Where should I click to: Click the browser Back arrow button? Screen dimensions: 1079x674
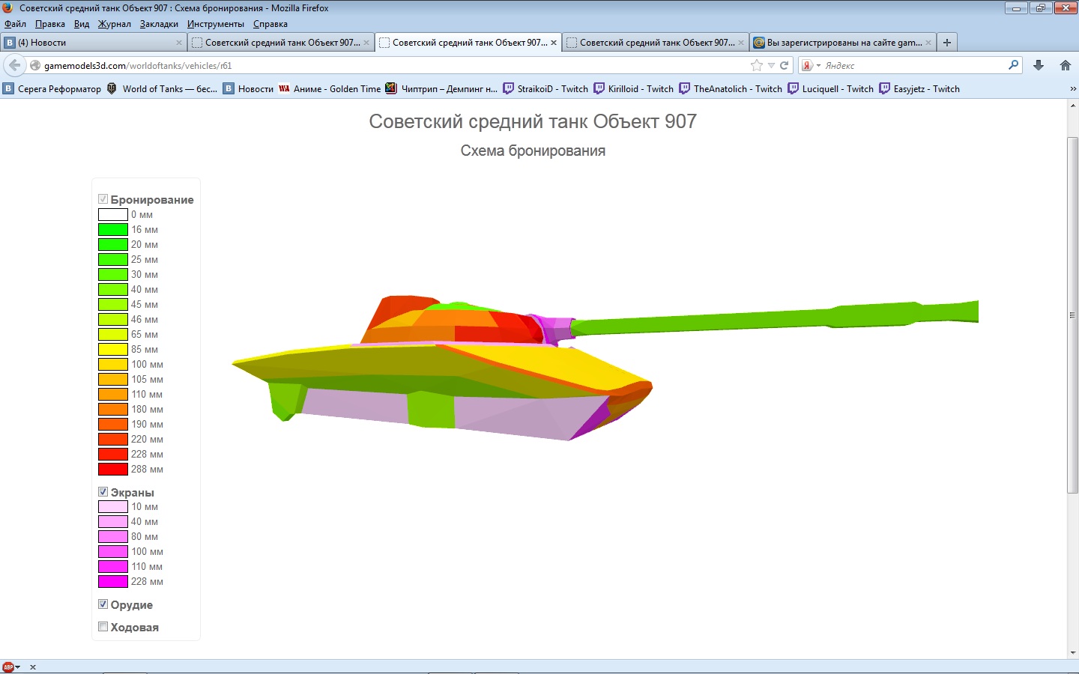click(x=14, y=65)
